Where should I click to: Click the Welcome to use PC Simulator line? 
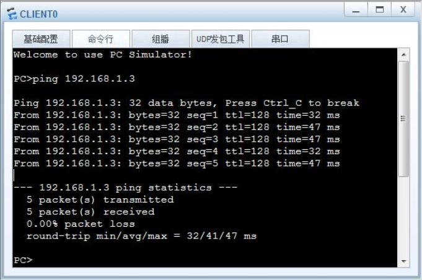(x=103, y=55)
